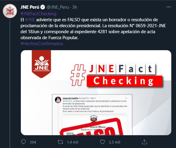The image size is (176, 148).
Task: View the 394 replies count
Action: (33, 142)
